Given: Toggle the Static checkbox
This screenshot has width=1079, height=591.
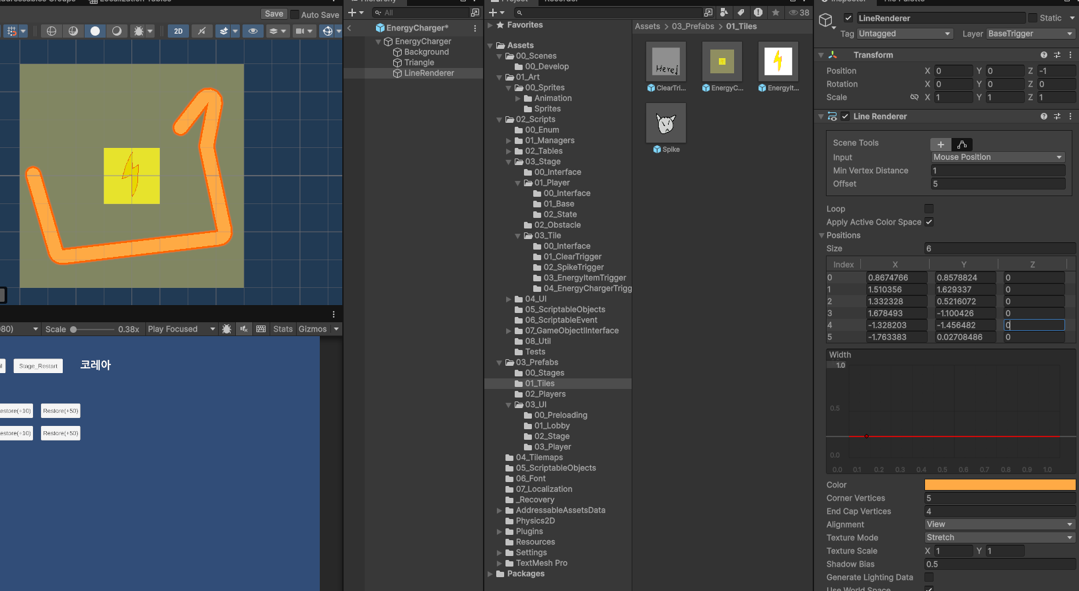Looking at the screenshot, I should point(1032,18).
